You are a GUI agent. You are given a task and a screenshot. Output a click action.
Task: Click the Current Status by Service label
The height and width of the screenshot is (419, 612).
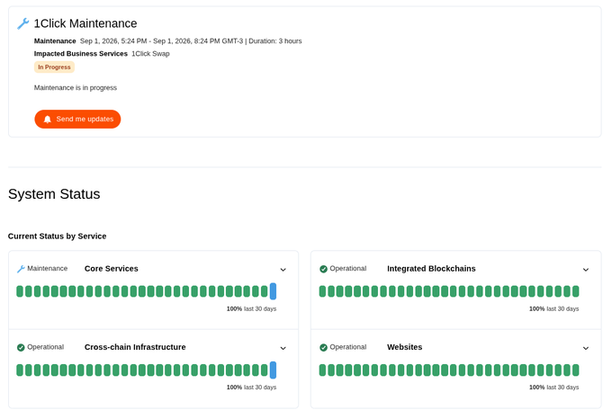point(57,236)
